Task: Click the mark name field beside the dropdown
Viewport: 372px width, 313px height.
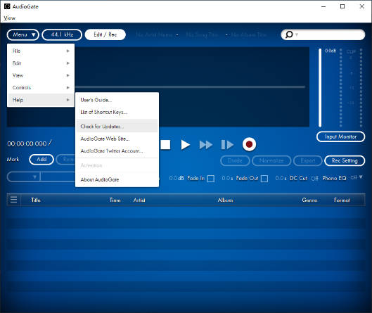Action: tap(58, 177)
